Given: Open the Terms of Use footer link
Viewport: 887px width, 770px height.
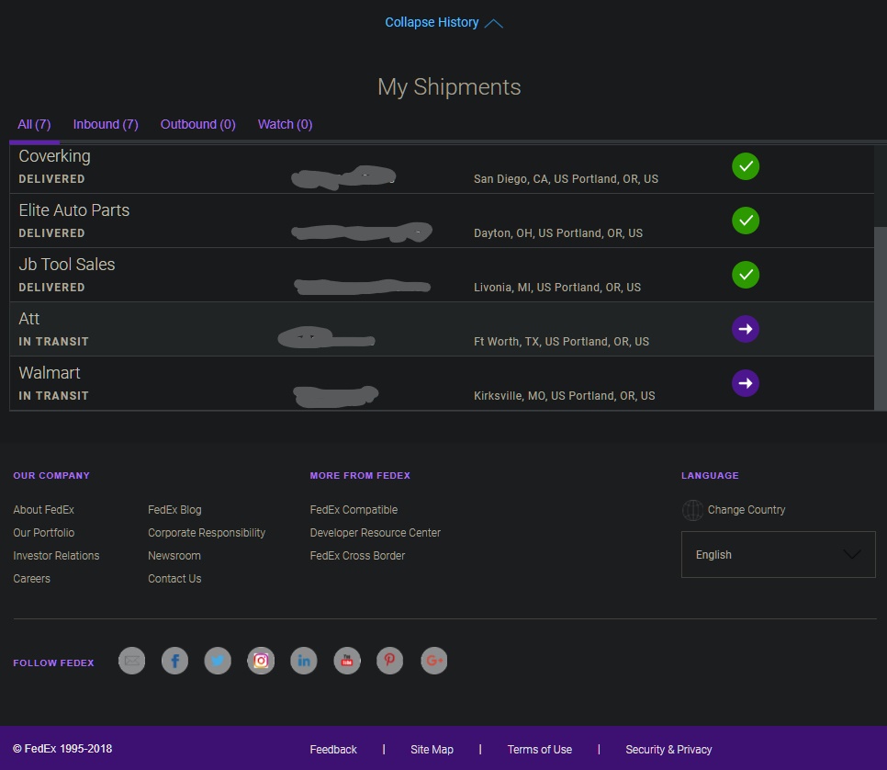Looking at the screenshot, I should tap(540, 750).
